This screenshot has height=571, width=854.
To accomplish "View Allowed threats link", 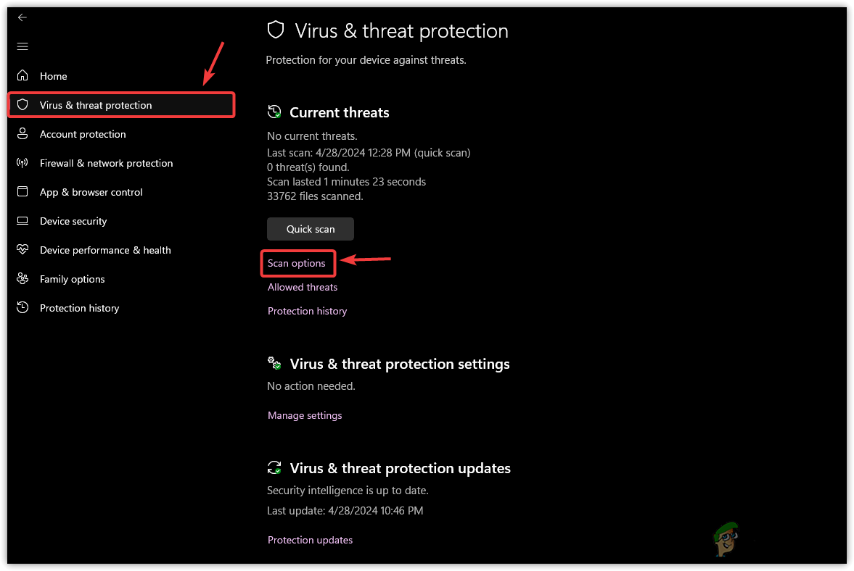I will 303,287.
